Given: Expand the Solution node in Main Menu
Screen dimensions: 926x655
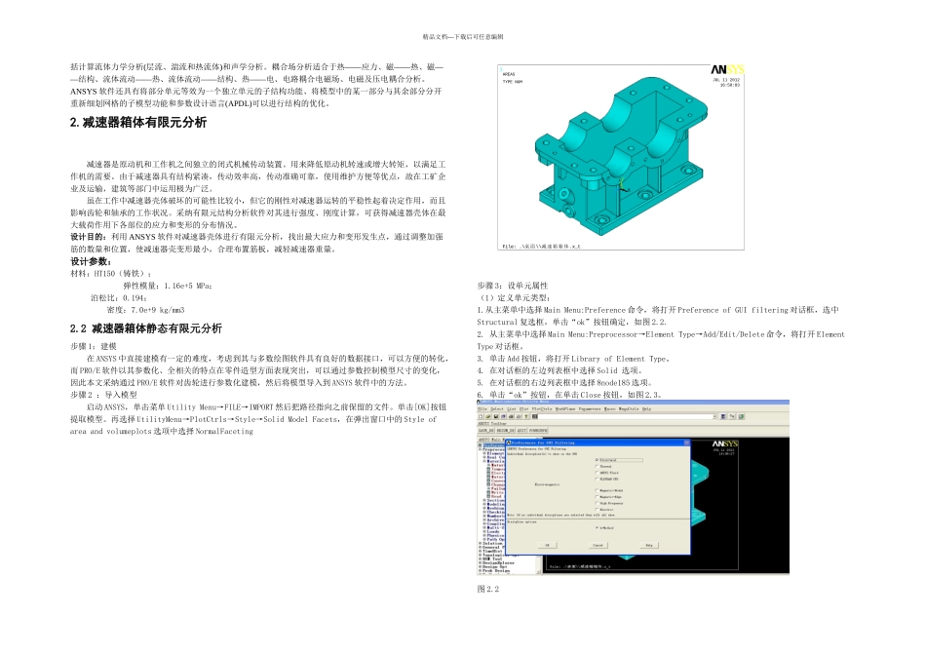Looking at the screenshot, I should [481, 543].
